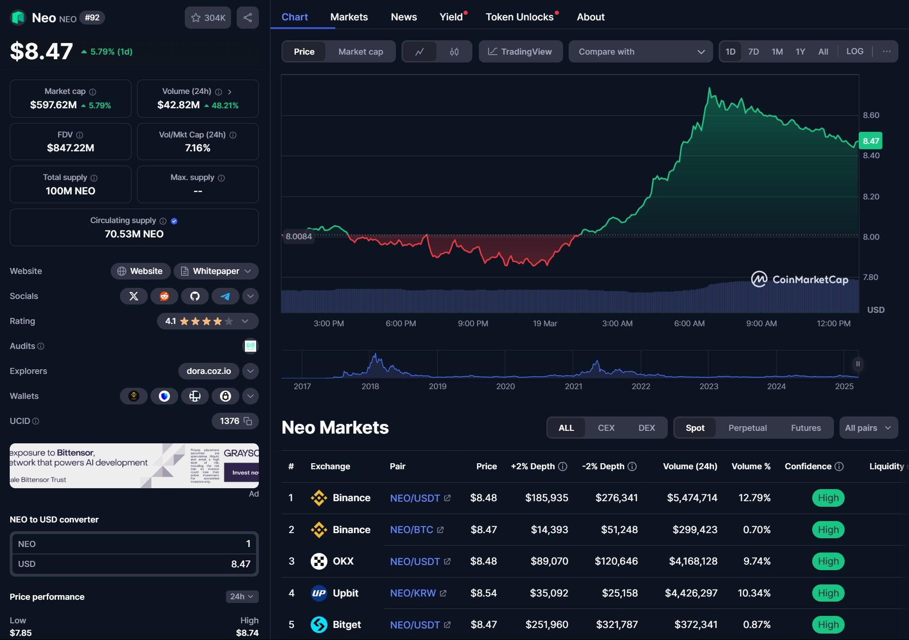The height and width of the screenshot is (640, 909).
Task: Toggle chart to Market cap view
Action: [x=360, y=52]
